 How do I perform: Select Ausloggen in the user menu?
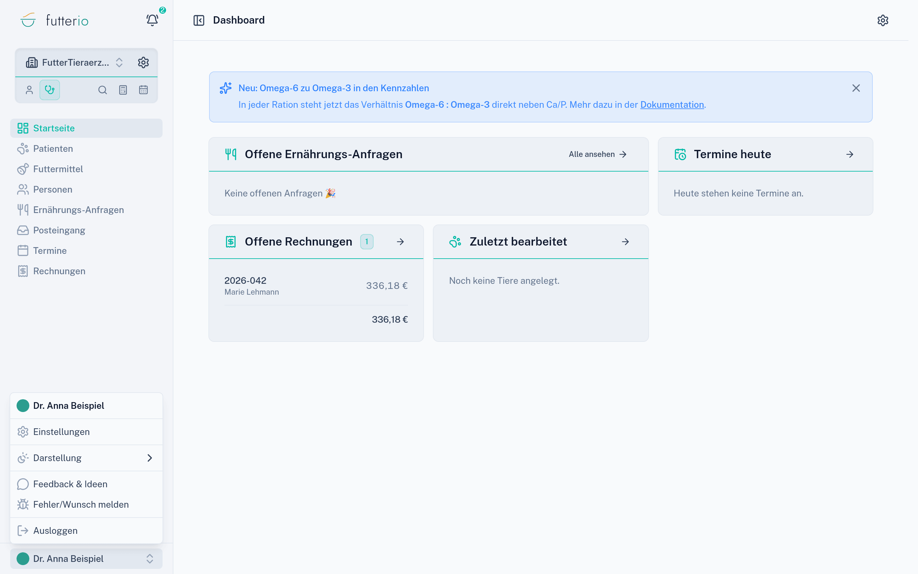tap(86, 531)
